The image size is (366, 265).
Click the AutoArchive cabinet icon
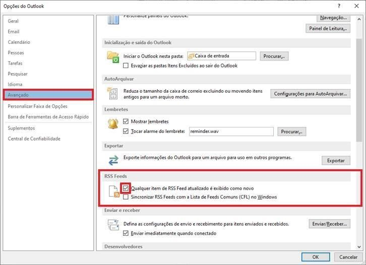coord(112,93)
